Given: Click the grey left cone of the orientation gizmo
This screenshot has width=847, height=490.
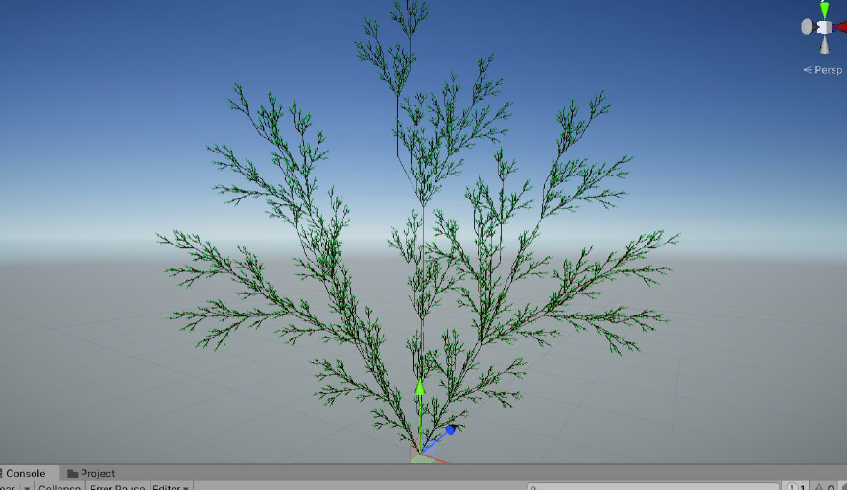Looking at the screenshot, I should (808, 27).
